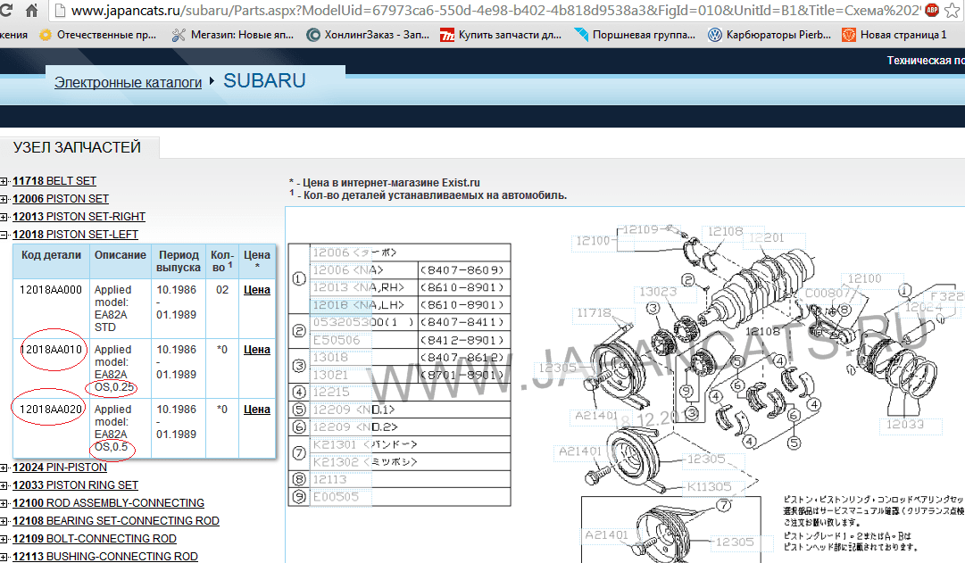The width and height of the screenshot is (965, 563).
Task: Open the ХонлингЗаказ bookmark
Action: 368,35
